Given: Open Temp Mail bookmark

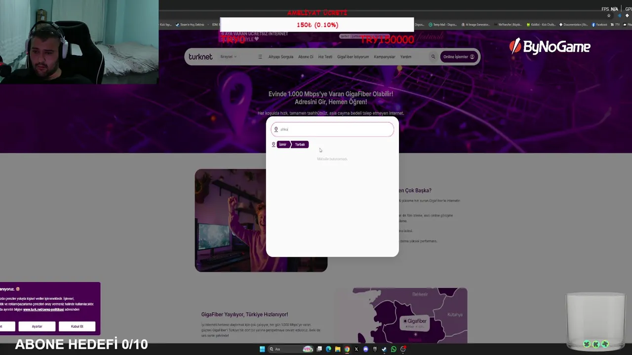Looking at the screenshot, I should pyautogui.click(x=443, y=25).
